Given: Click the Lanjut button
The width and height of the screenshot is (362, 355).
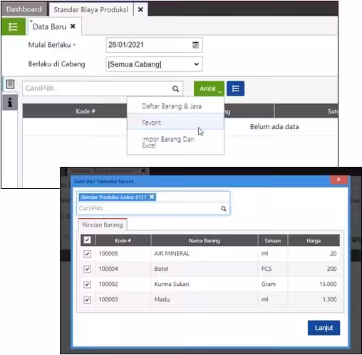Looking at the screenshot, I should [x=324, y=328].
